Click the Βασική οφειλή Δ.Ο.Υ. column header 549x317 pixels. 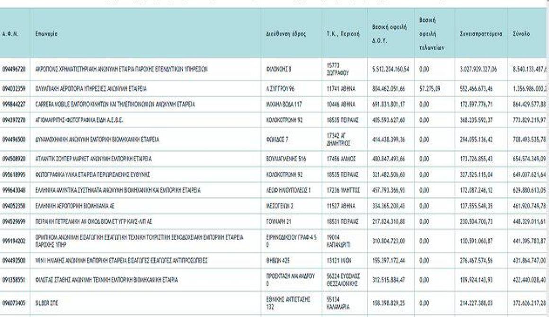point(390,34)
